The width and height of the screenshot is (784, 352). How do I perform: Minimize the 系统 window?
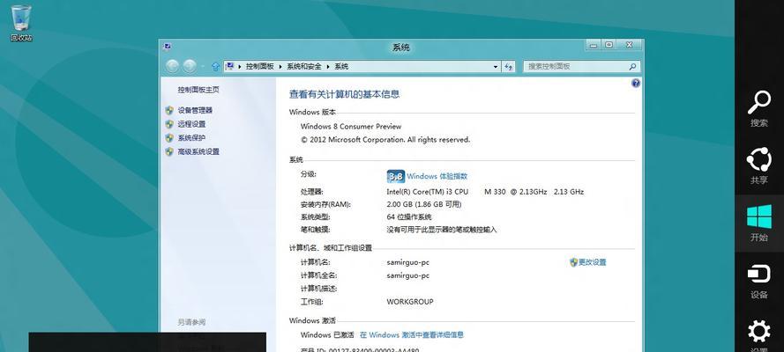pos(593,46)
